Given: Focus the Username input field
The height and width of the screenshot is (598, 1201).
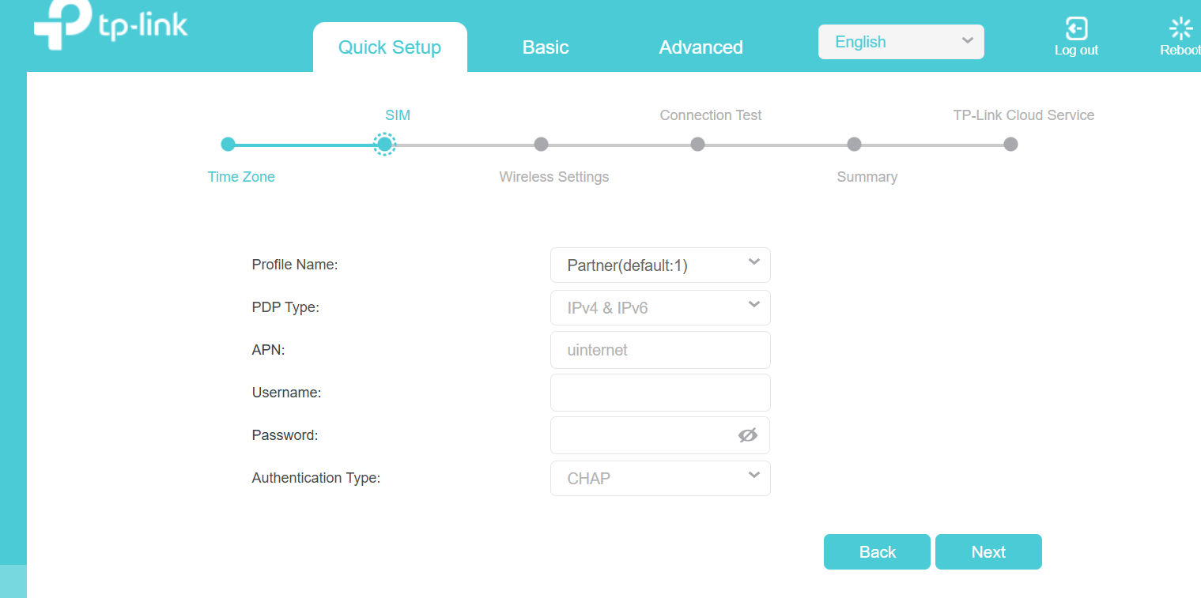Looking at the screenshot, I should tap(660, 393).
